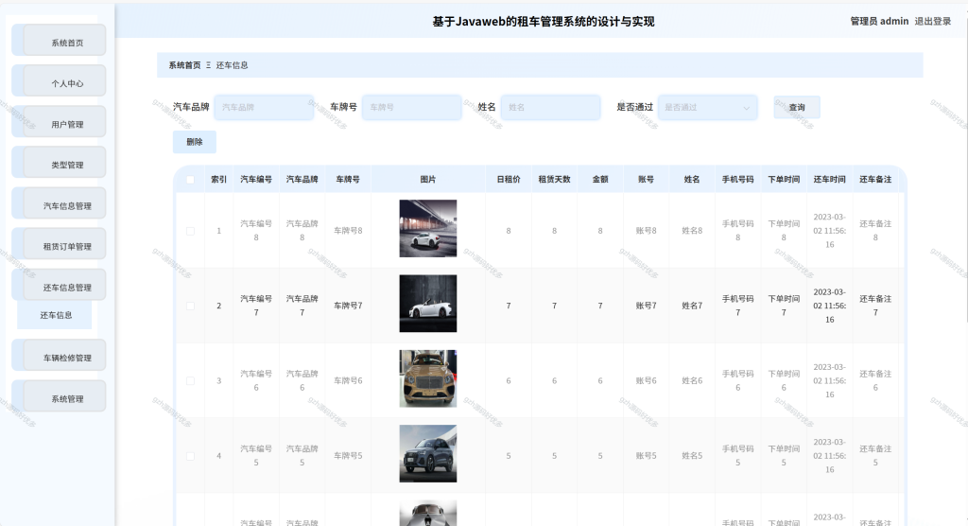
Task: Check the checkbox for row 1
Action: [x=190, y=231]
